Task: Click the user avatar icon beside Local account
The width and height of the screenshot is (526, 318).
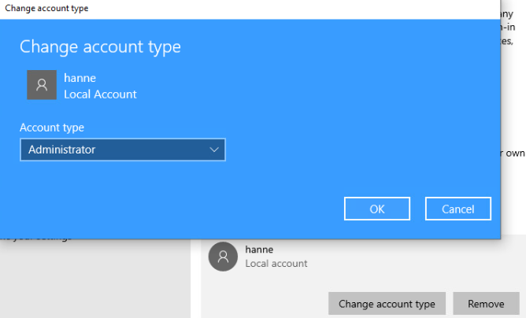Action: (x=224, y=256)
